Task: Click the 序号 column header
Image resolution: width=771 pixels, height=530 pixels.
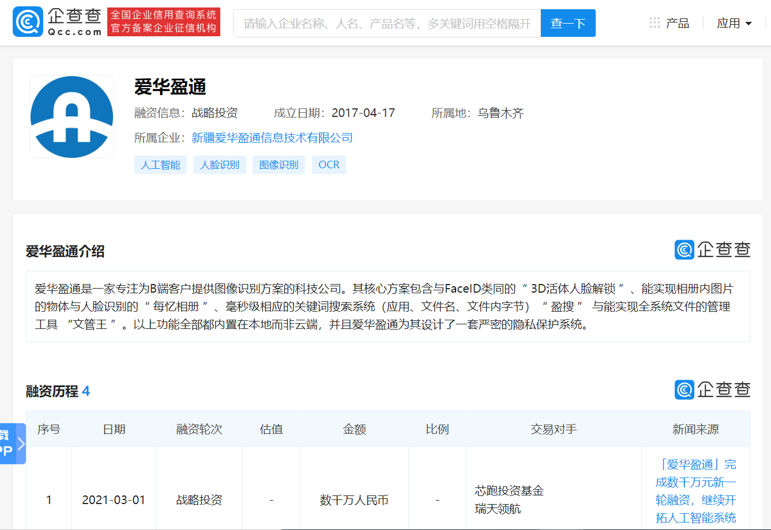Action: pyautogui.click(x=49, y=429)
